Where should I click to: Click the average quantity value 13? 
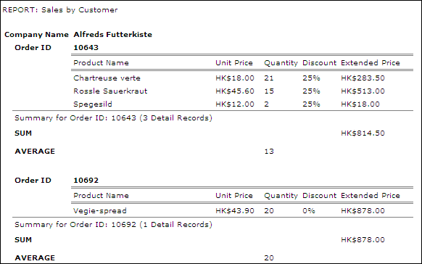[x=269, y=152]
